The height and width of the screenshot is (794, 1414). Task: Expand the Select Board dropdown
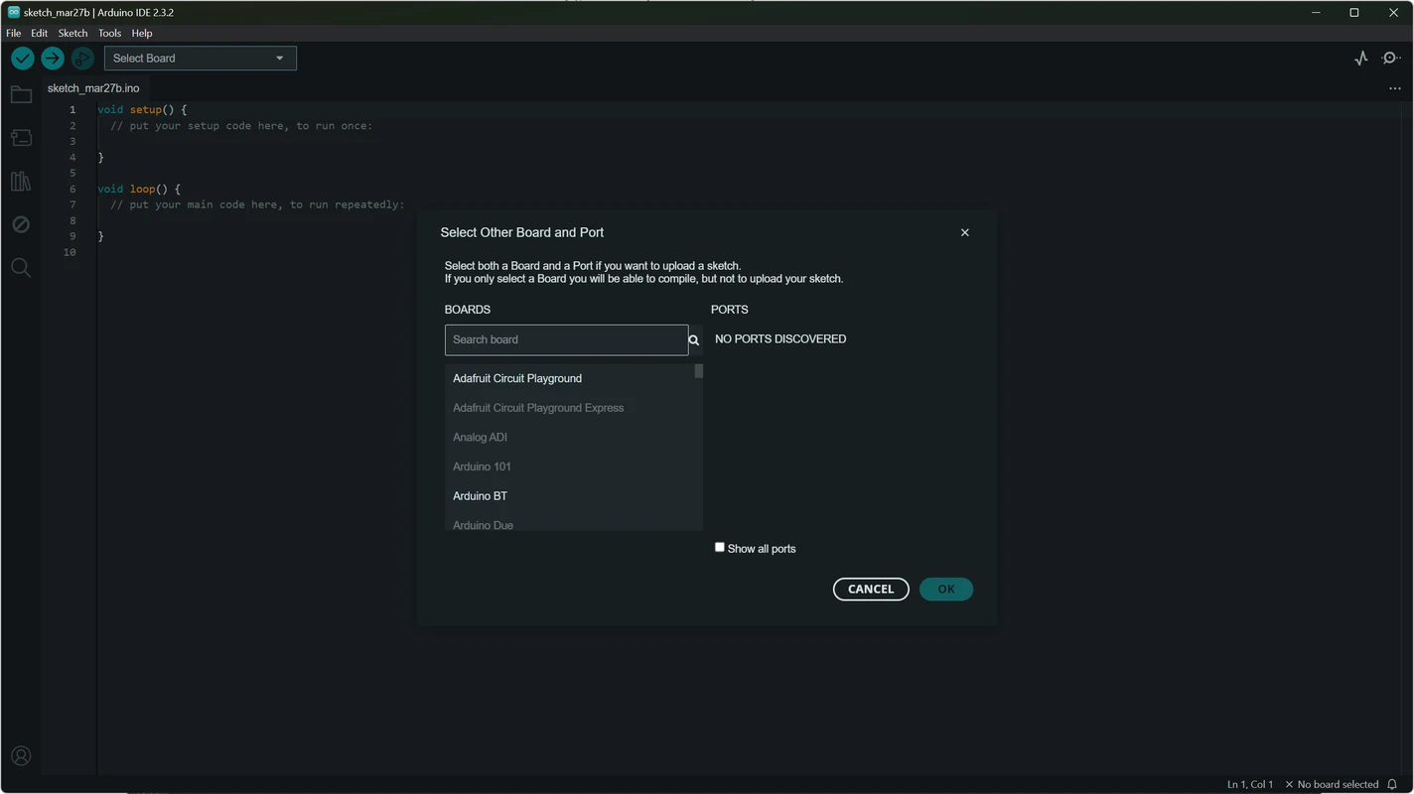click(201, 59)
